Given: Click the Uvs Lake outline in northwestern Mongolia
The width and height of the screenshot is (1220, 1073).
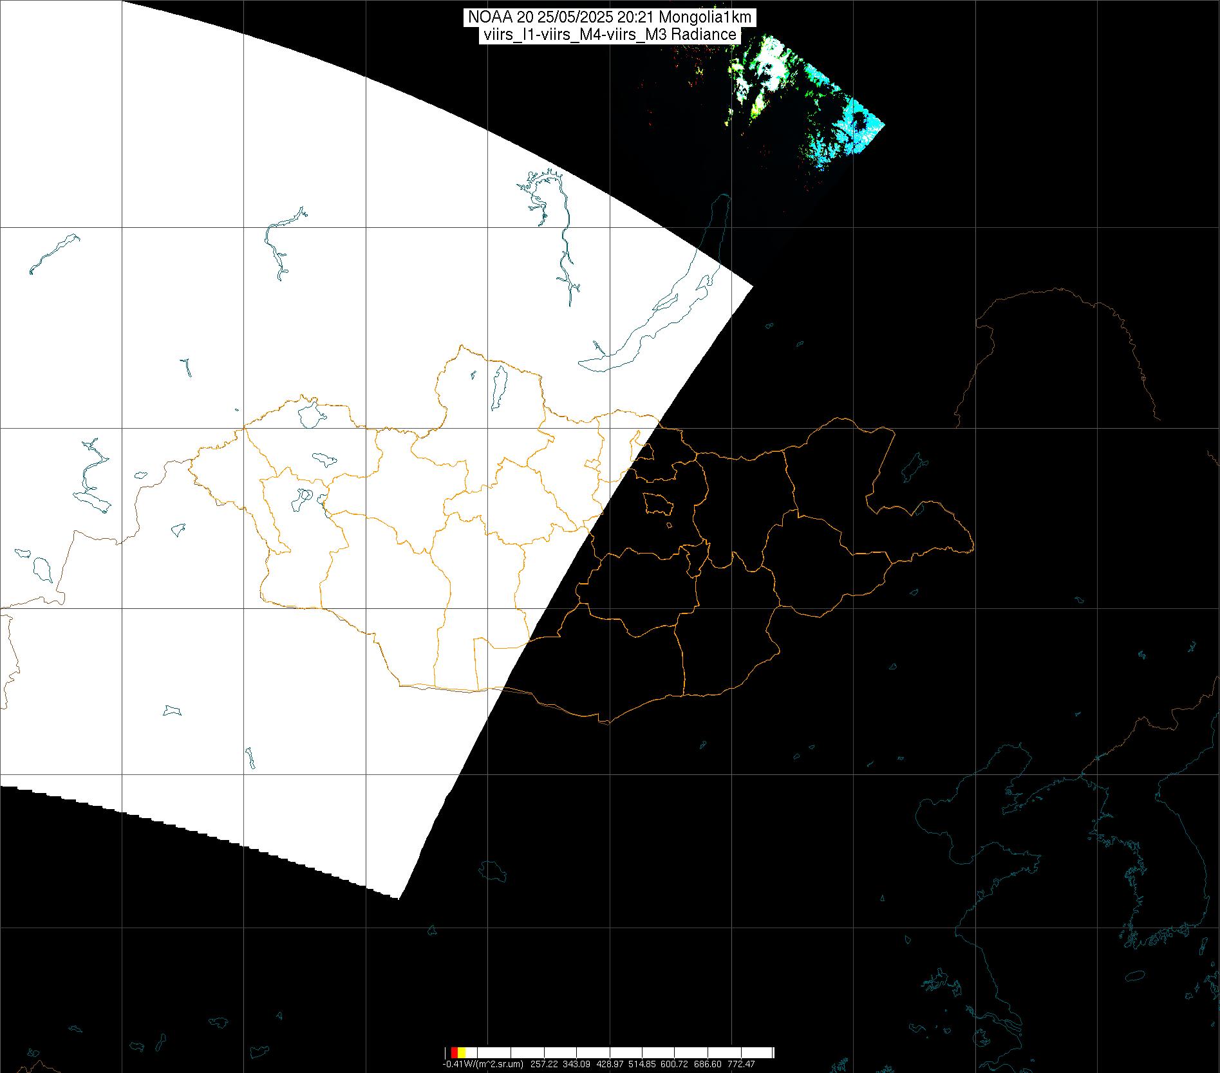Looking at the screenshot, I should [x=310, y=414].
